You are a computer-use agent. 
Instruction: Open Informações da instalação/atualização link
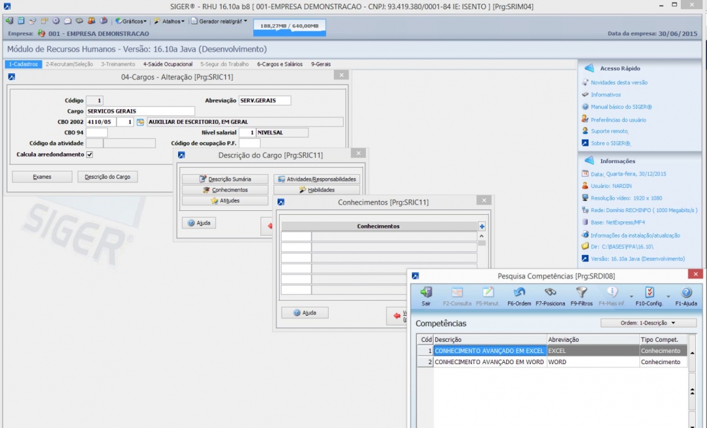point(635,236)
